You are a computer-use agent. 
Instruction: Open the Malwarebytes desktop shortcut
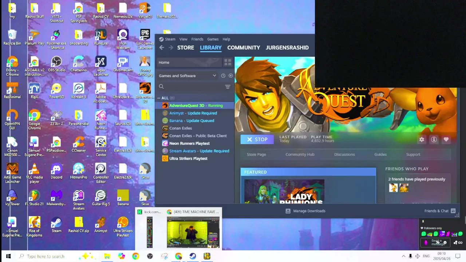56,198
